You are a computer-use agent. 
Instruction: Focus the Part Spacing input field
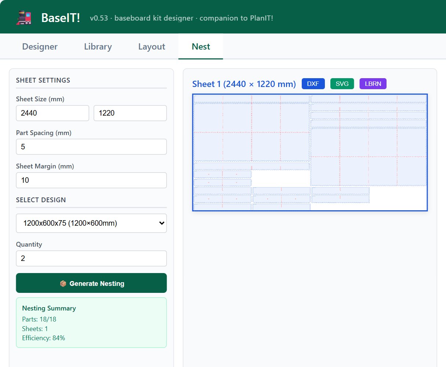tap(91, 147)
